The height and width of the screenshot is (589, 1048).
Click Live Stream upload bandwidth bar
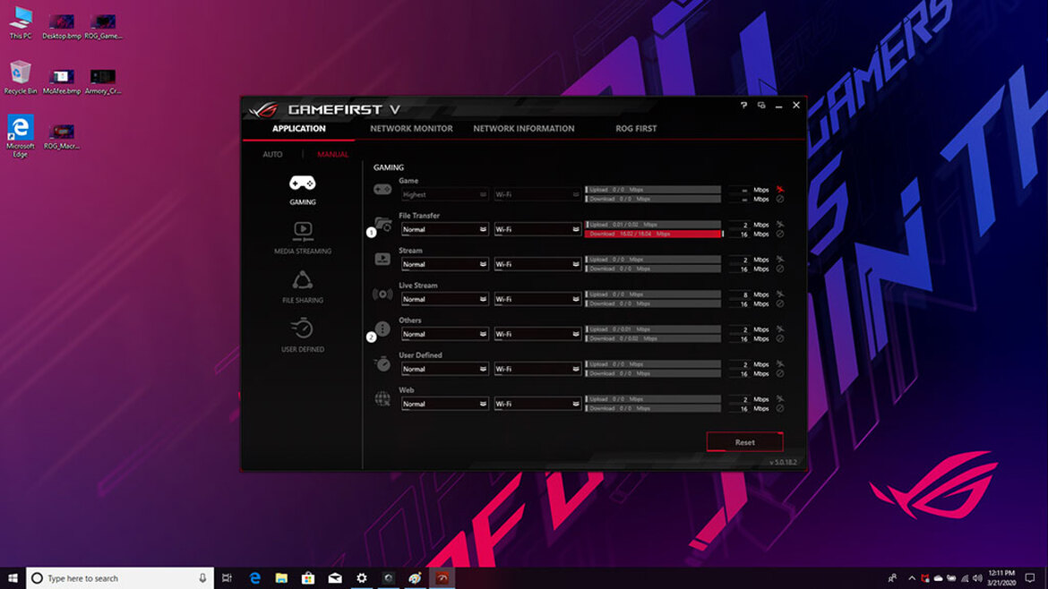(x=653, y=294)
